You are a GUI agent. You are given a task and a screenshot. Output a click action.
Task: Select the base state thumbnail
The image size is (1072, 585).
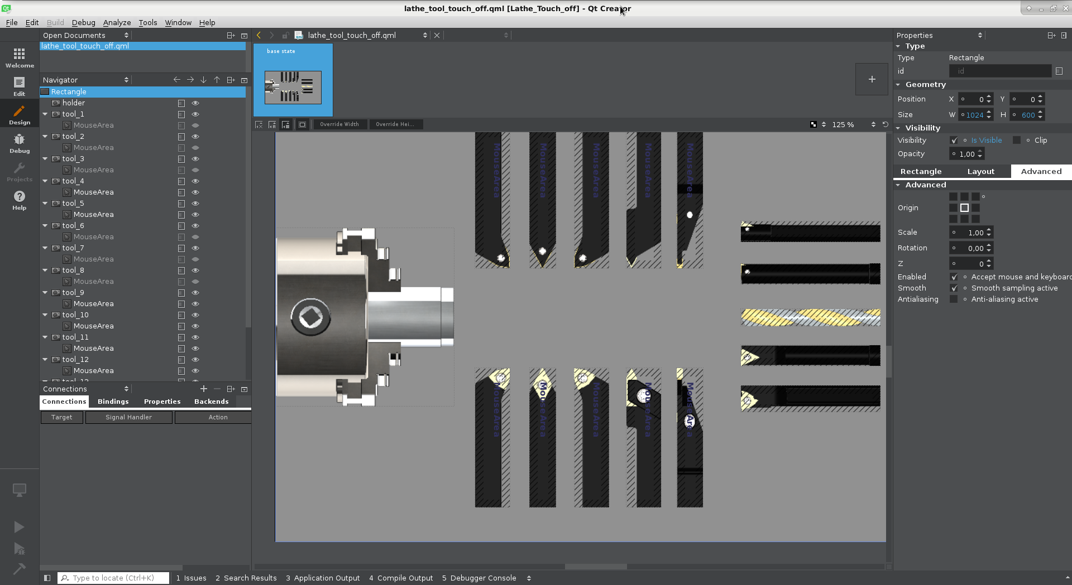[x=293, y=80]
